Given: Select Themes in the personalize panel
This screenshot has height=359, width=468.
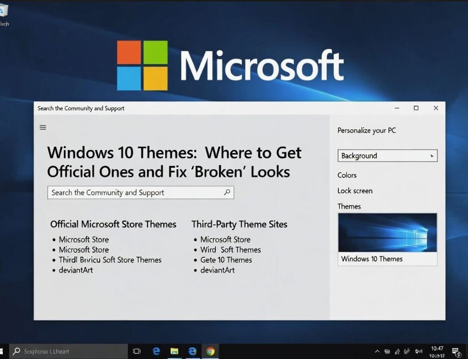Looking at the screenshot, I should (x=349, y=206).
